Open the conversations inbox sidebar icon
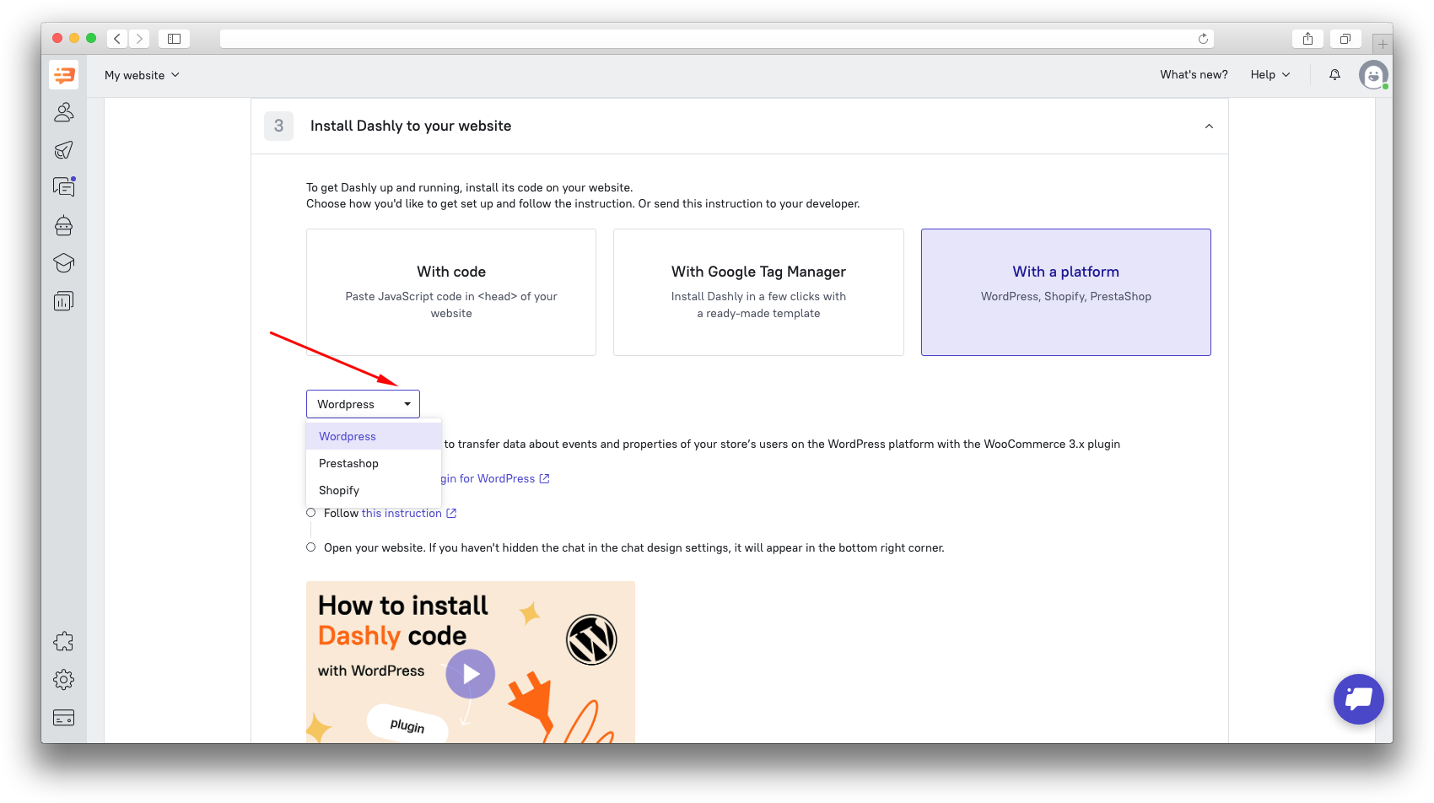1434x803 pixels. pyautogui.click(x=63, y=187)
